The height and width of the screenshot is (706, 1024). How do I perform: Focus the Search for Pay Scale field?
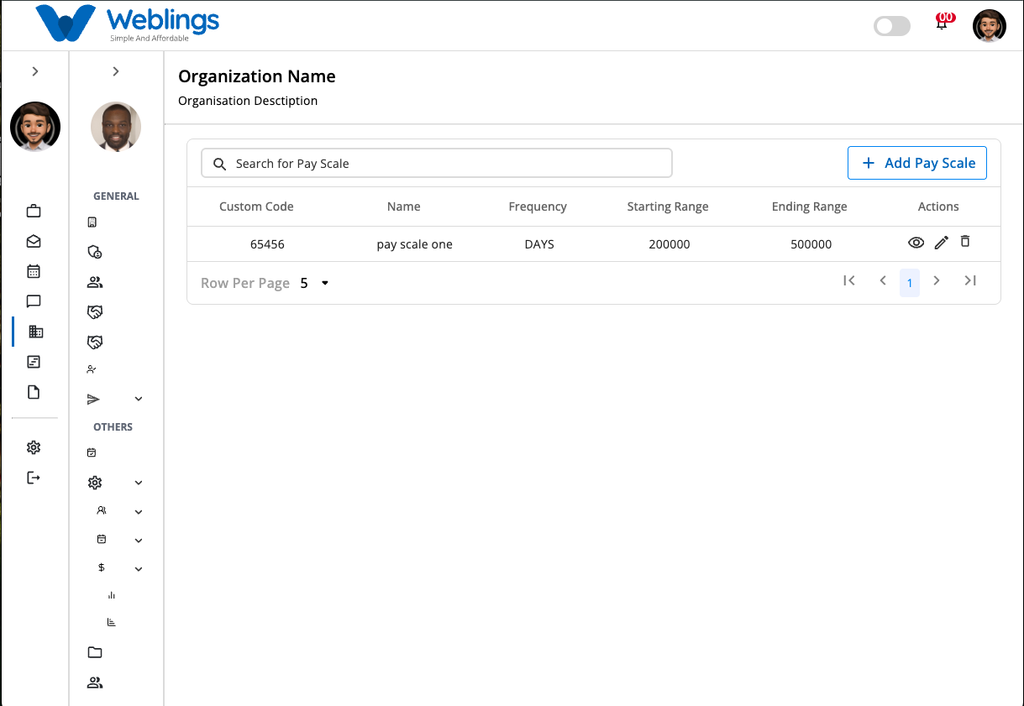click(x=437, y=163)
